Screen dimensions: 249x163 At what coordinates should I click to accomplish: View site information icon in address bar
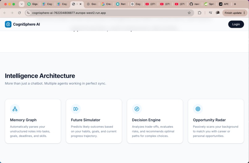point(28,13)
